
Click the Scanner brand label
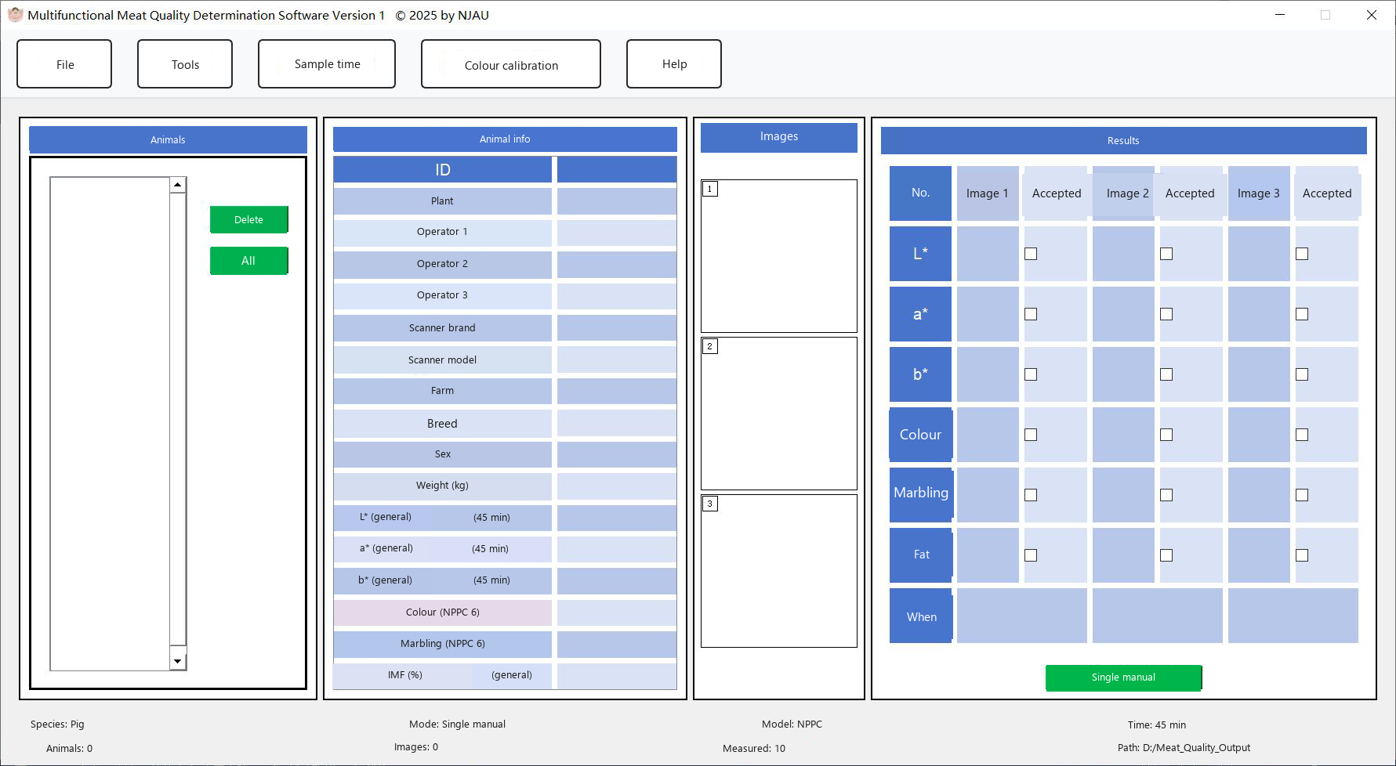442,328
